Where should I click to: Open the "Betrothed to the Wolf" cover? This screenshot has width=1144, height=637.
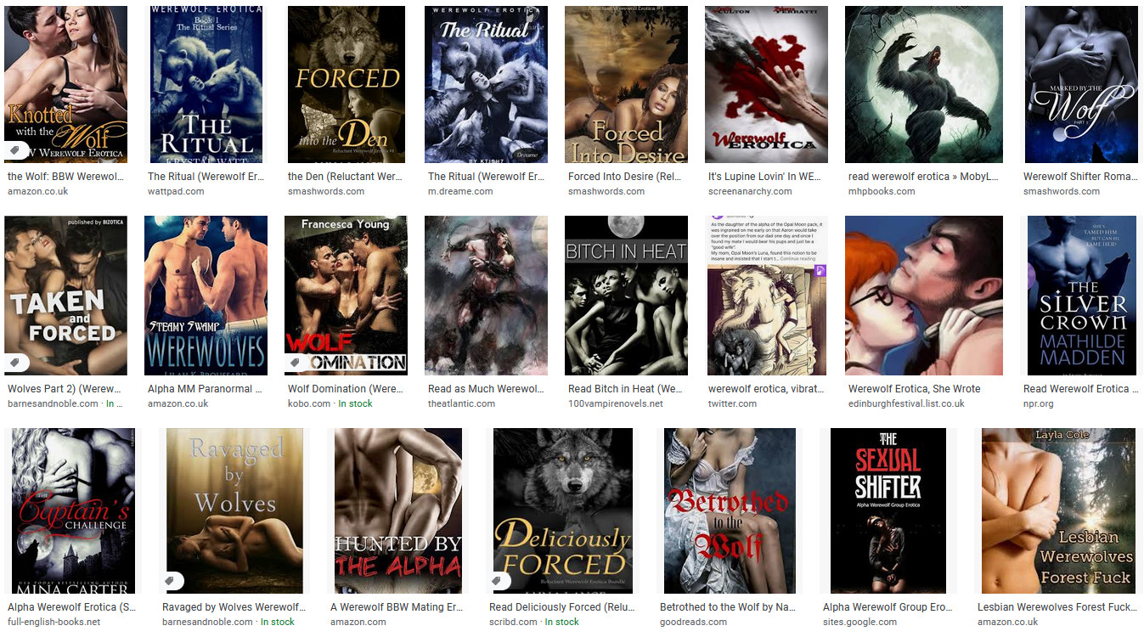(x=730, y=510)
